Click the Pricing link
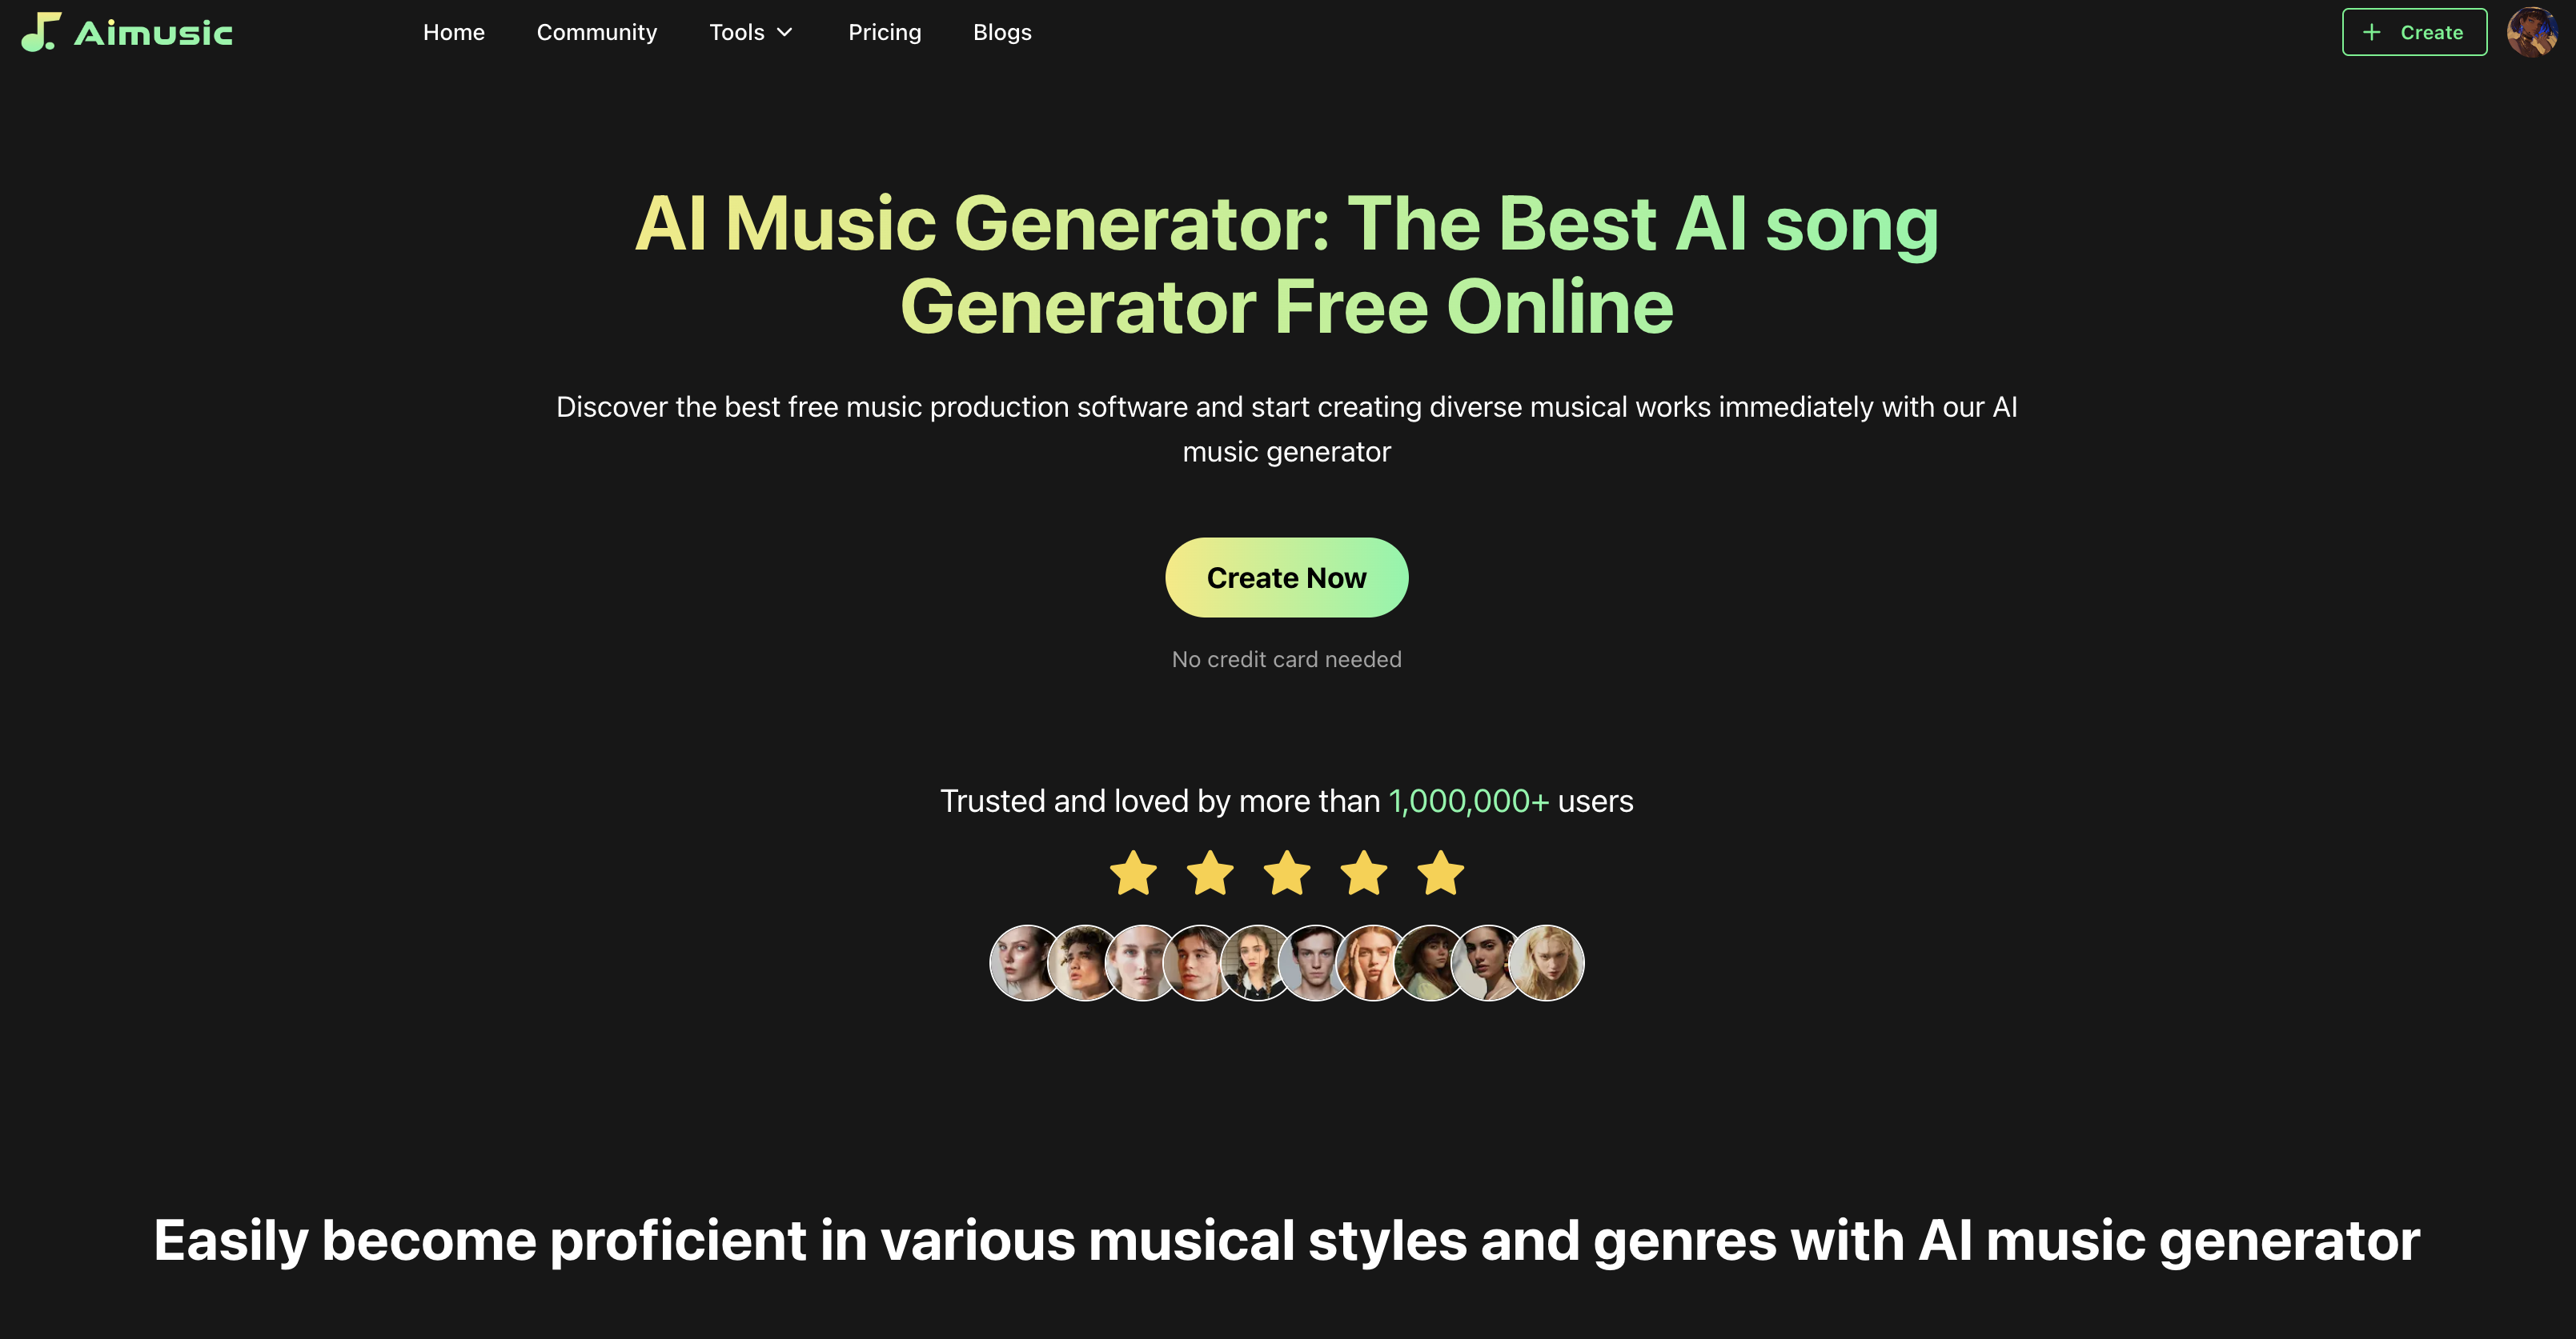The height and width of the screenshot is (1339, 2576). click(885, 30)
